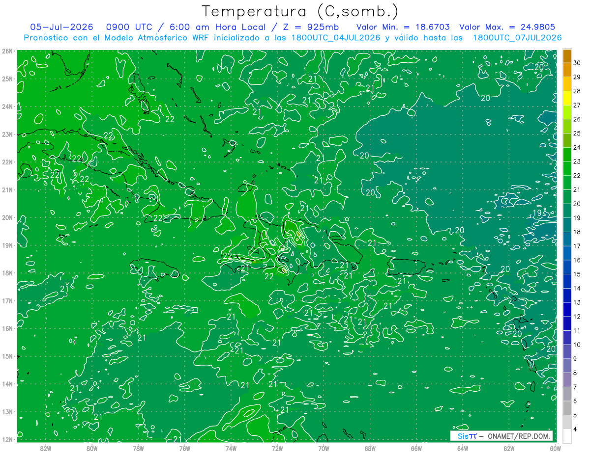
Task: Click the "19N" latitude axis label
Action: (x=7, y=245)
